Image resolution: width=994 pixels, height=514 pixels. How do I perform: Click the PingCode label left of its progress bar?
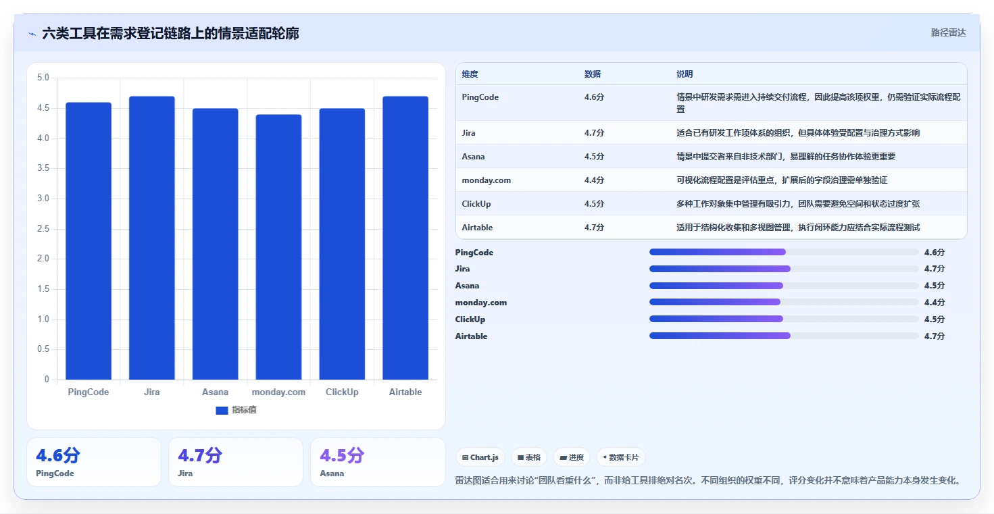point(474,253)
